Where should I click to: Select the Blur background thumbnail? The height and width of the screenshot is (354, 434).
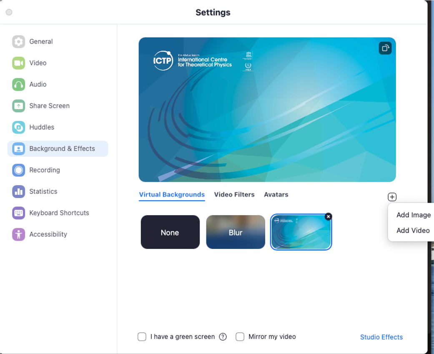pos(236,232)
